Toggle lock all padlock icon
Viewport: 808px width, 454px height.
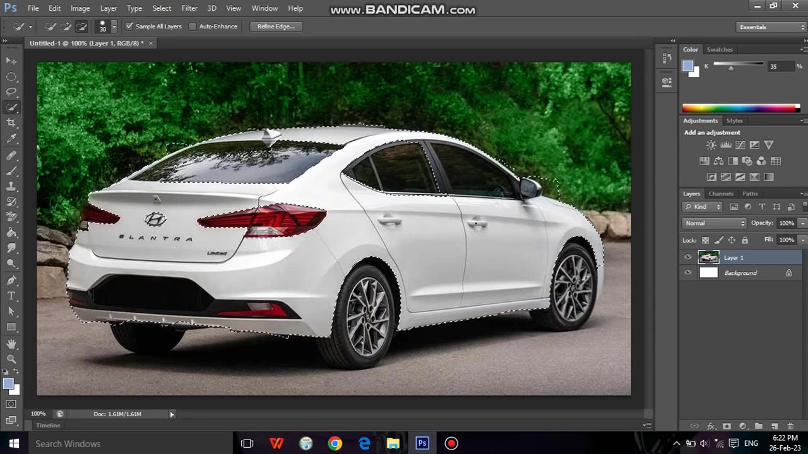click(x=745, y=240)
